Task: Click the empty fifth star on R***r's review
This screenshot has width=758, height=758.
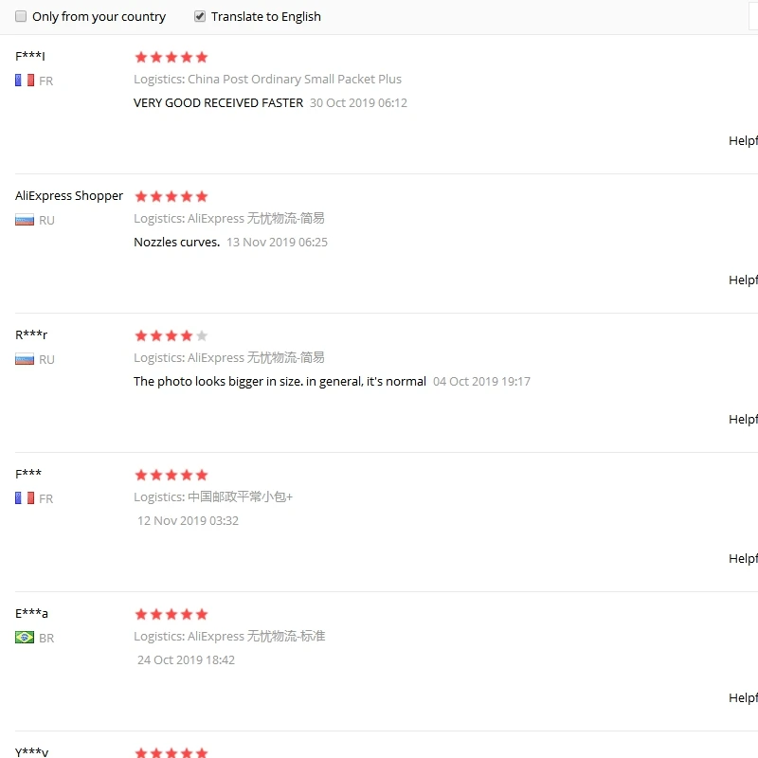Action: tap(202, 335)
